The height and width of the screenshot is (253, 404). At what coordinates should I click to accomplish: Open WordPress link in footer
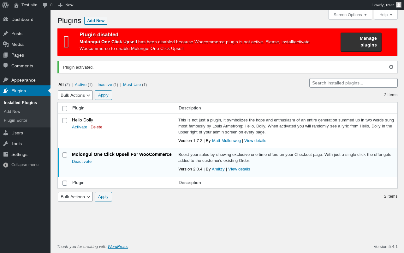click(x=117, y=247)
